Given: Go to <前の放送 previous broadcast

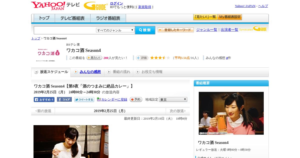Looking at the screenshot, I should point(43,111).
